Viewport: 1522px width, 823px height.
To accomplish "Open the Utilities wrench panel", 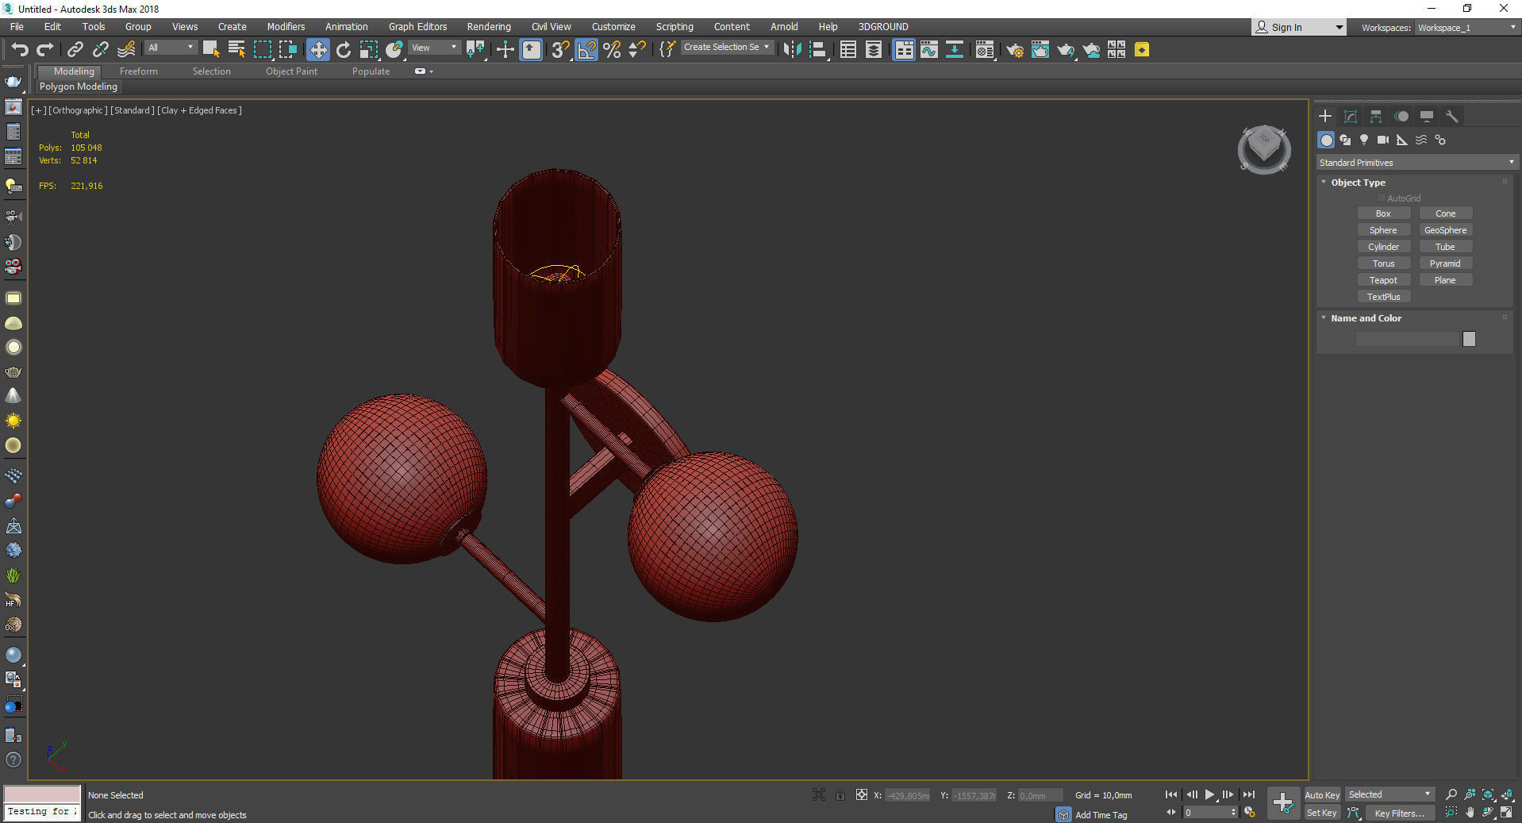I will click(1452, 117).
